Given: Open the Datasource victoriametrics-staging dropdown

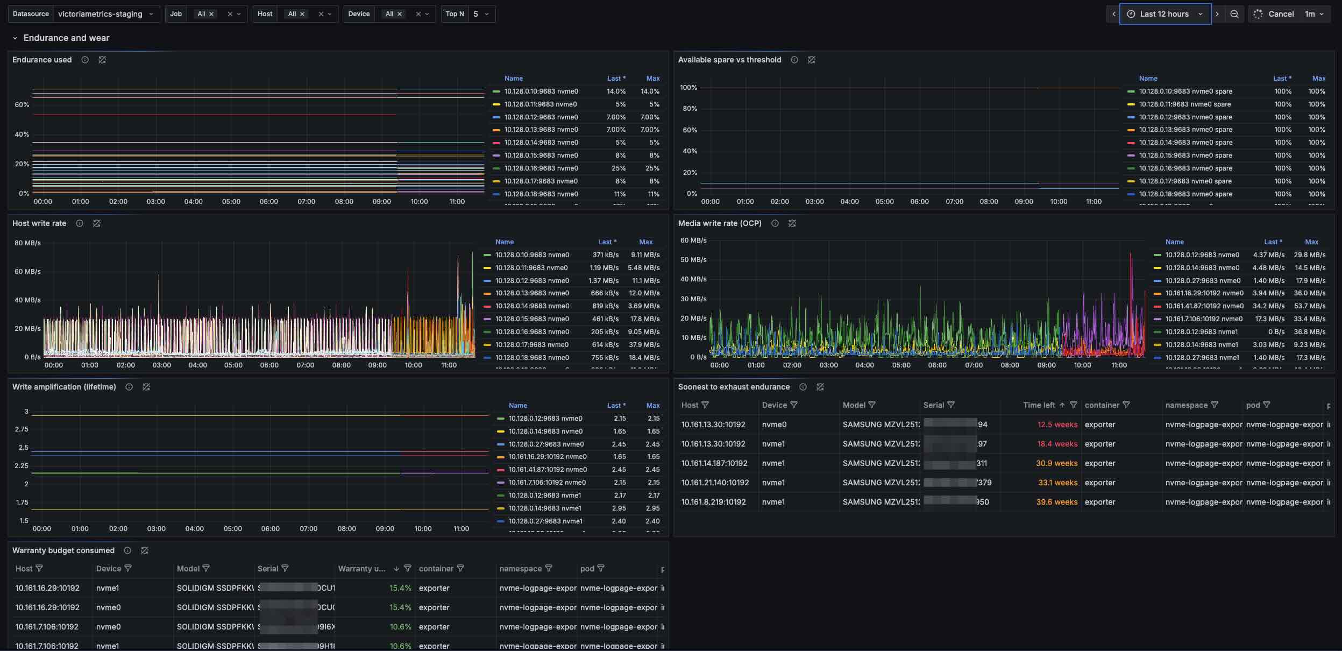Looking at the screenshot, I should point(105,14).
